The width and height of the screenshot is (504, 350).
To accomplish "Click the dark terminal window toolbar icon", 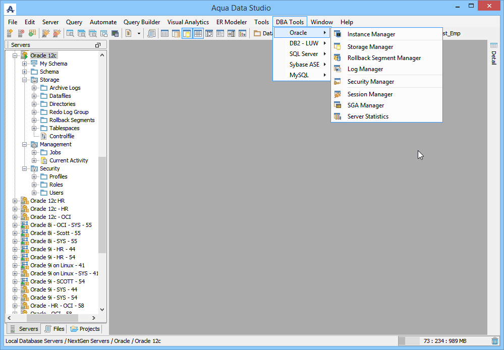I will [x=115, y=33].
